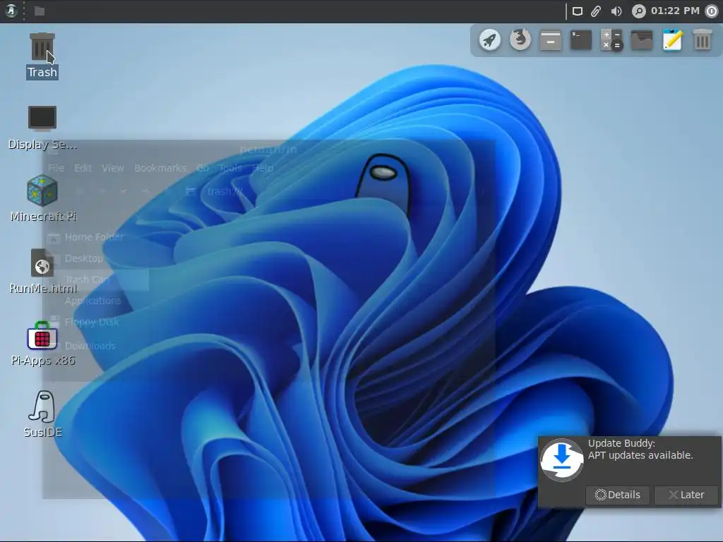
Task: Open the power button in top panel
Action: [712, 11]
